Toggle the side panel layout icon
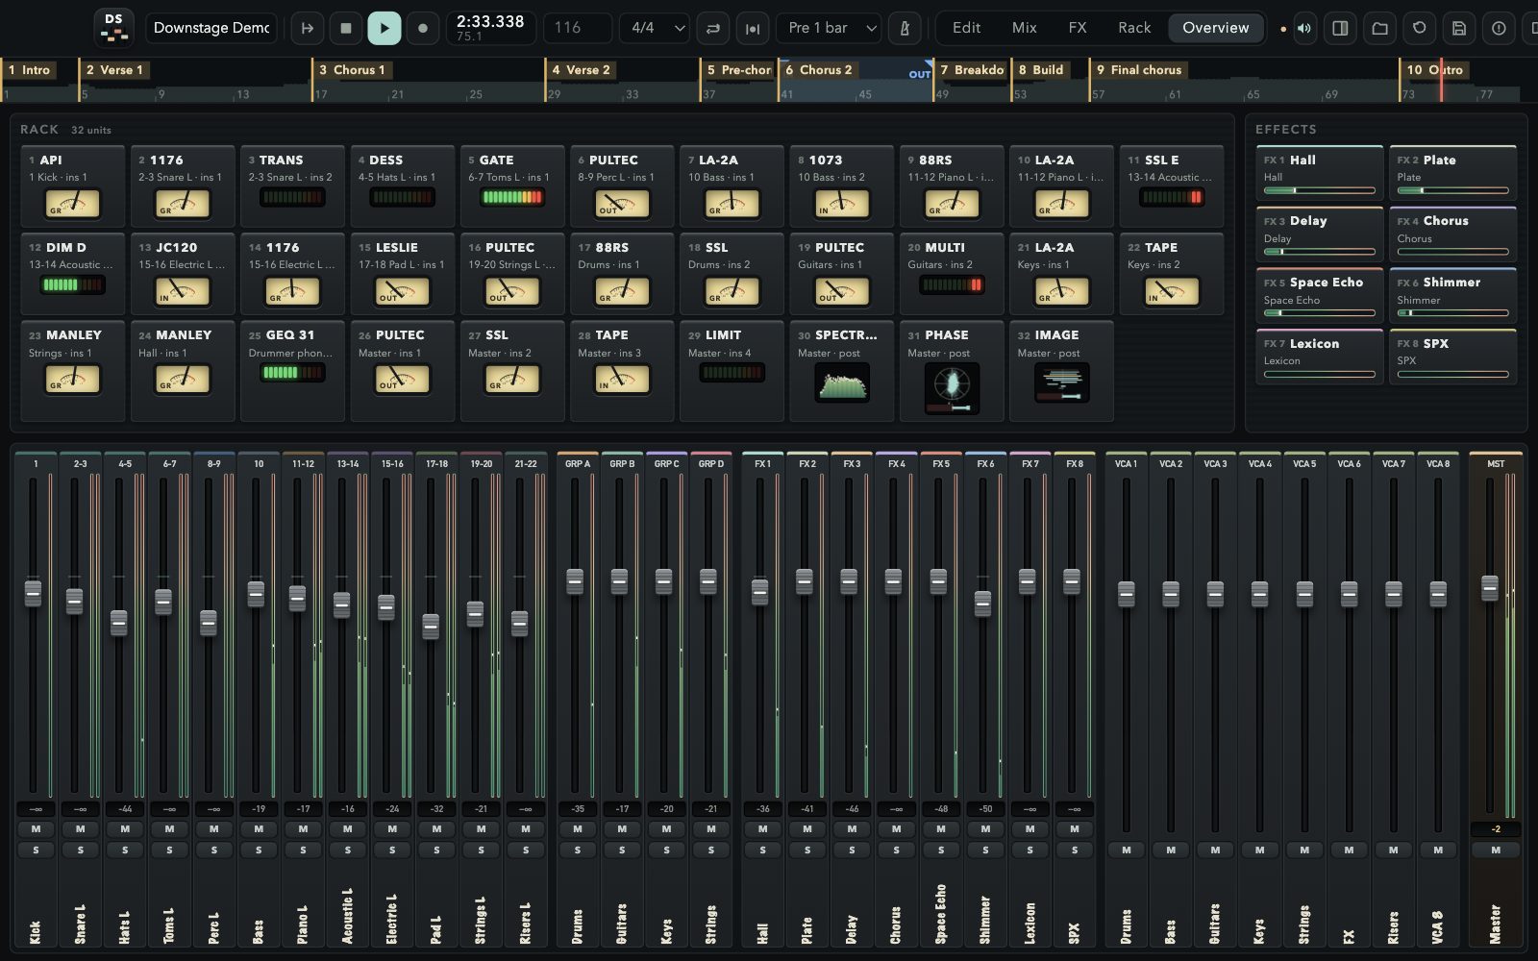1538x961 pixels. [1340, 28]
